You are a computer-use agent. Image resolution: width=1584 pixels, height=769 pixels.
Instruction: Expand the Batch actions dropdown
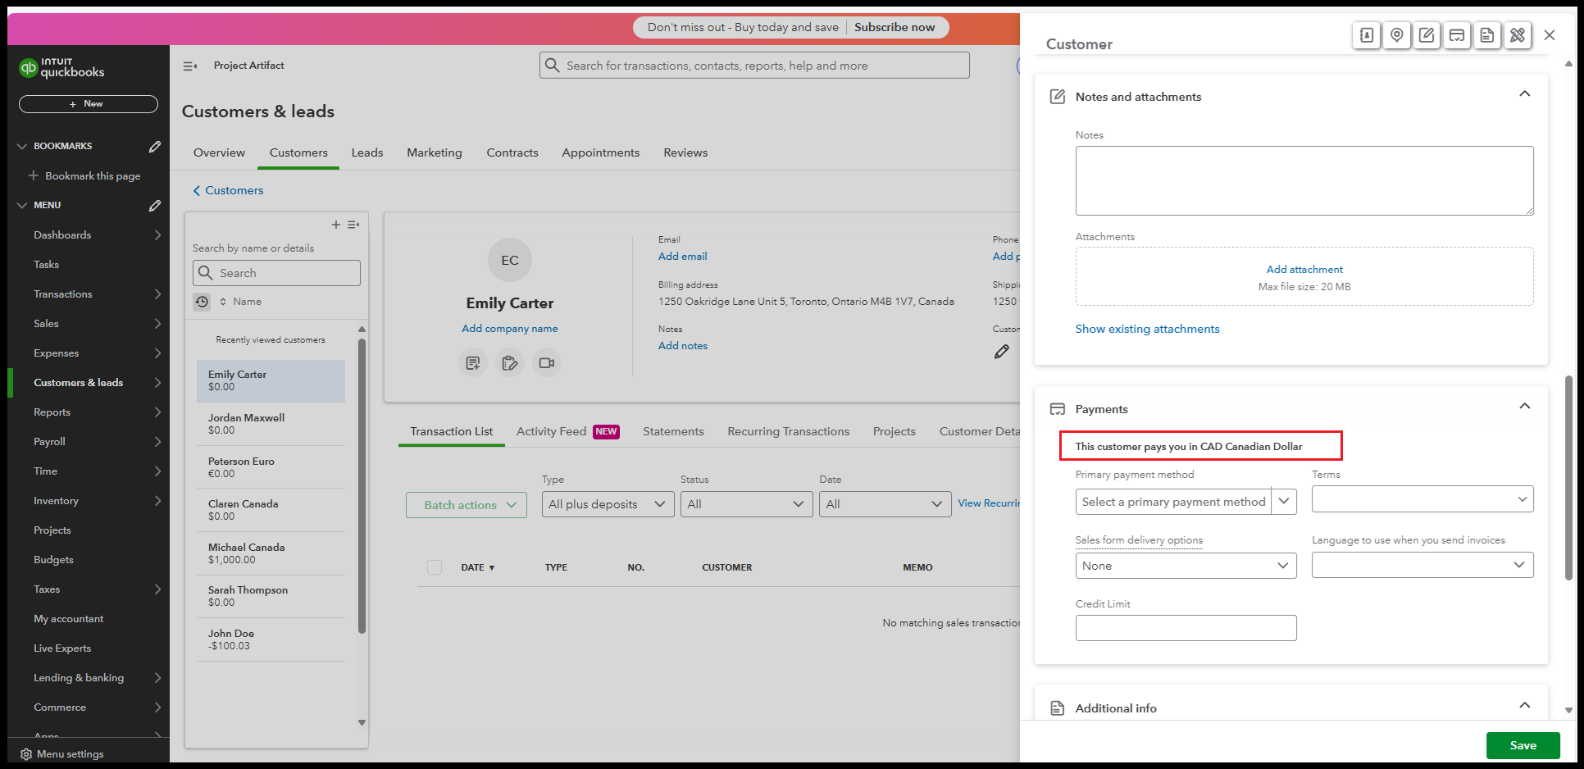tap(466, 505)
